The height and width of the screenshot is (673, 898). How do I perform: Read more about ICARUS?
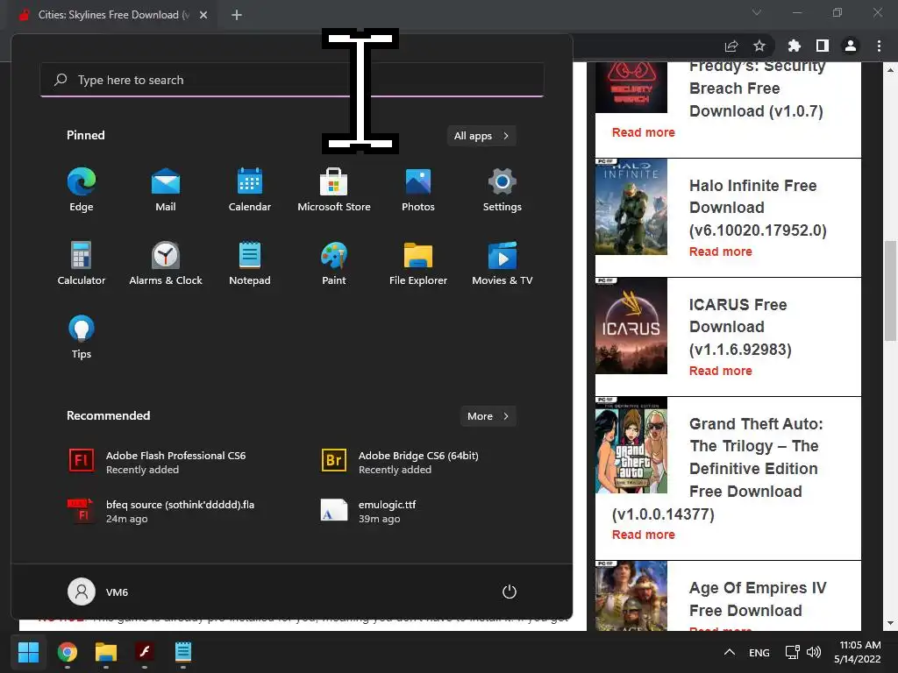[x=721, y=371]
